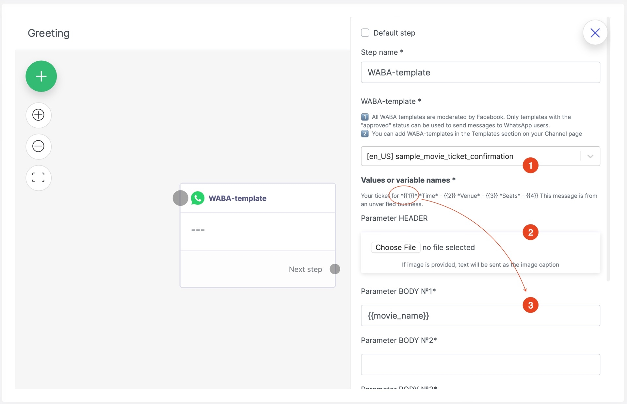Click the Next step label
The image size is (627, 404).
click(305, 269)
